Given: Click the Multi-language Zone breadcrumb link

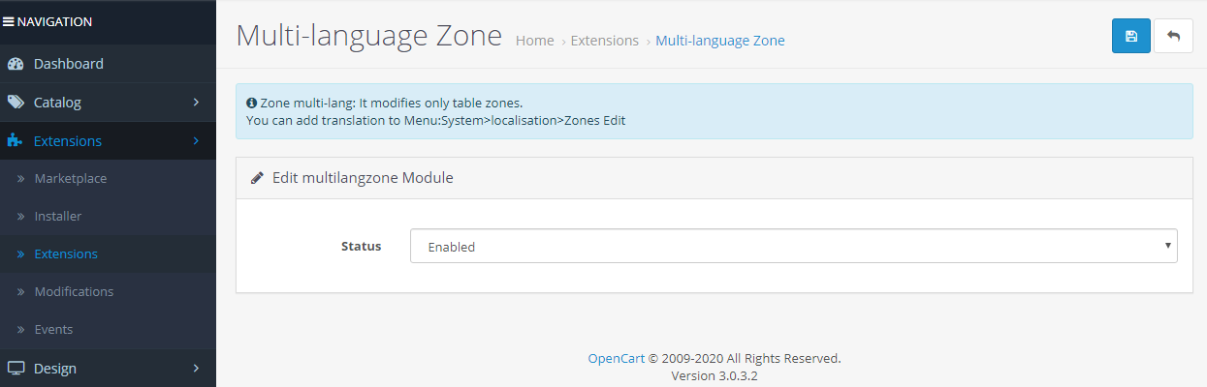Looking at the screenshot, I should (720, 41).
